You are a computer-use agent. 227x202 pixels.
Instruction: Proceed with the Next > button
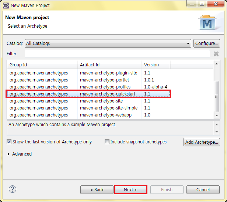pos(130,189)
